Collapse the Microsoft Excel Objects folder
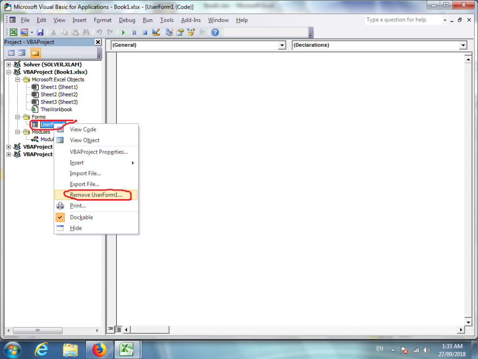This screenshot has width=478, height=359. [18, 79]
